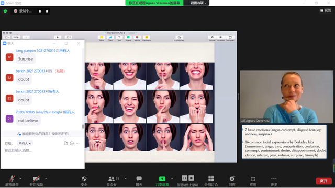Click the 'not believe' chat message
The height and width of the screenshot is (188, 335).
coord(28,121)
